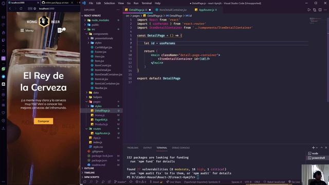The image size is (329, 185).
Task: Close the terminal panel
Action: tap(326, 147)
